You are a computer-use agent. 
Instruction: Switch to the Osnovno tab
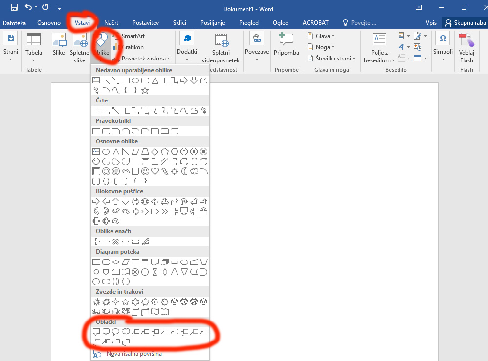pyautogui.click(x=49, y=22)
